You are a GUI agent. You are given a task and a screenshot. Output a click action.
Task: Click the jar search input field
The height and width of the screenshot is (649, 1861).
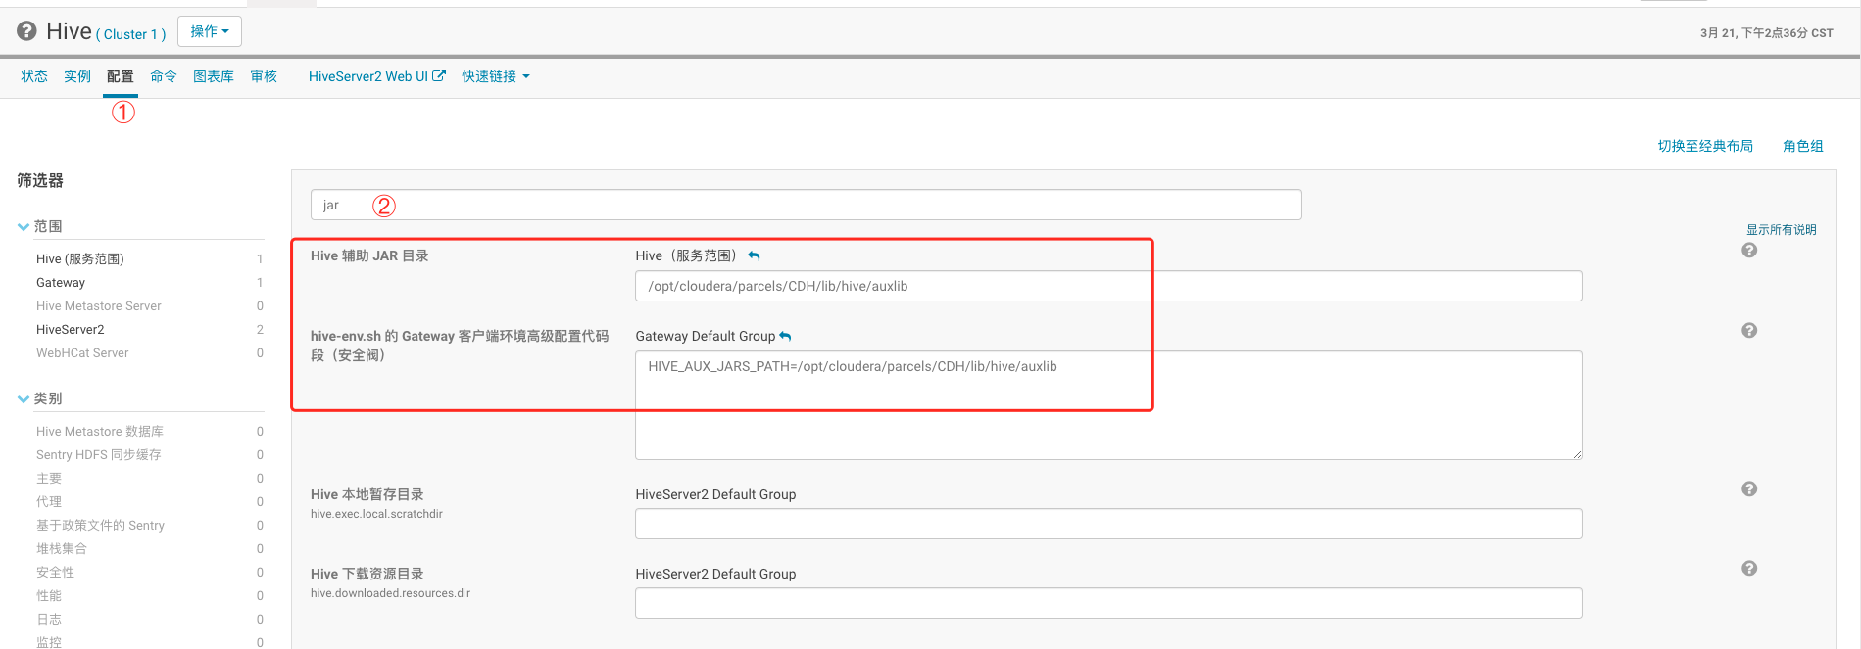[807, 205]
